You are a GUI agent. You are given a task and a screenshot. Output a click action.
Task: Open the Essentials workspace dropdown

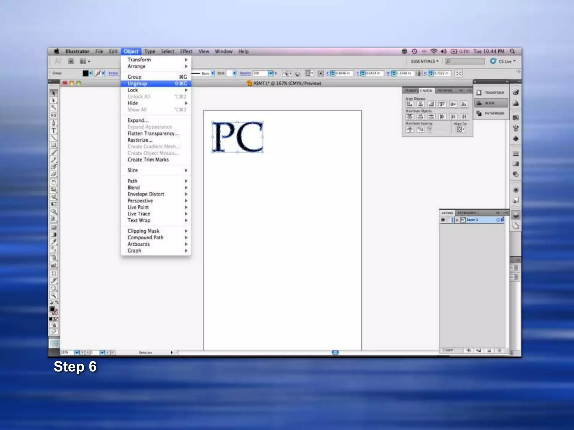[424, 61]
